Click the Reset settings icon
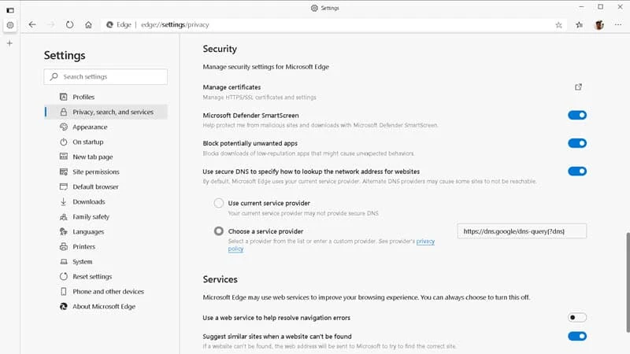Screen dimensions: 630x354 coord(64,277)
